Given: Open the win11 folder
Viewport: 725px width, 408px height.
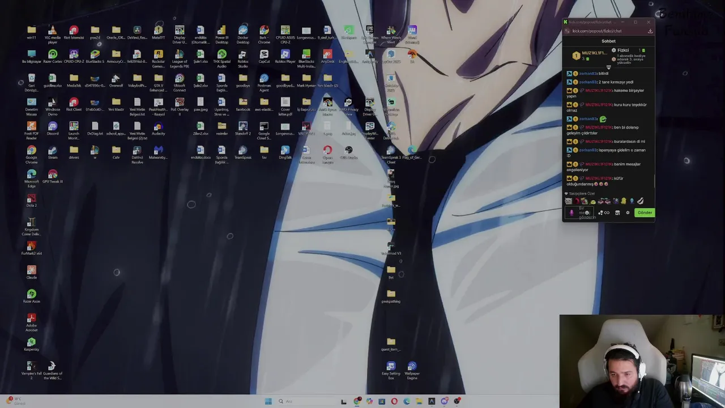Looking at the screenshot, I should [31, 33].
